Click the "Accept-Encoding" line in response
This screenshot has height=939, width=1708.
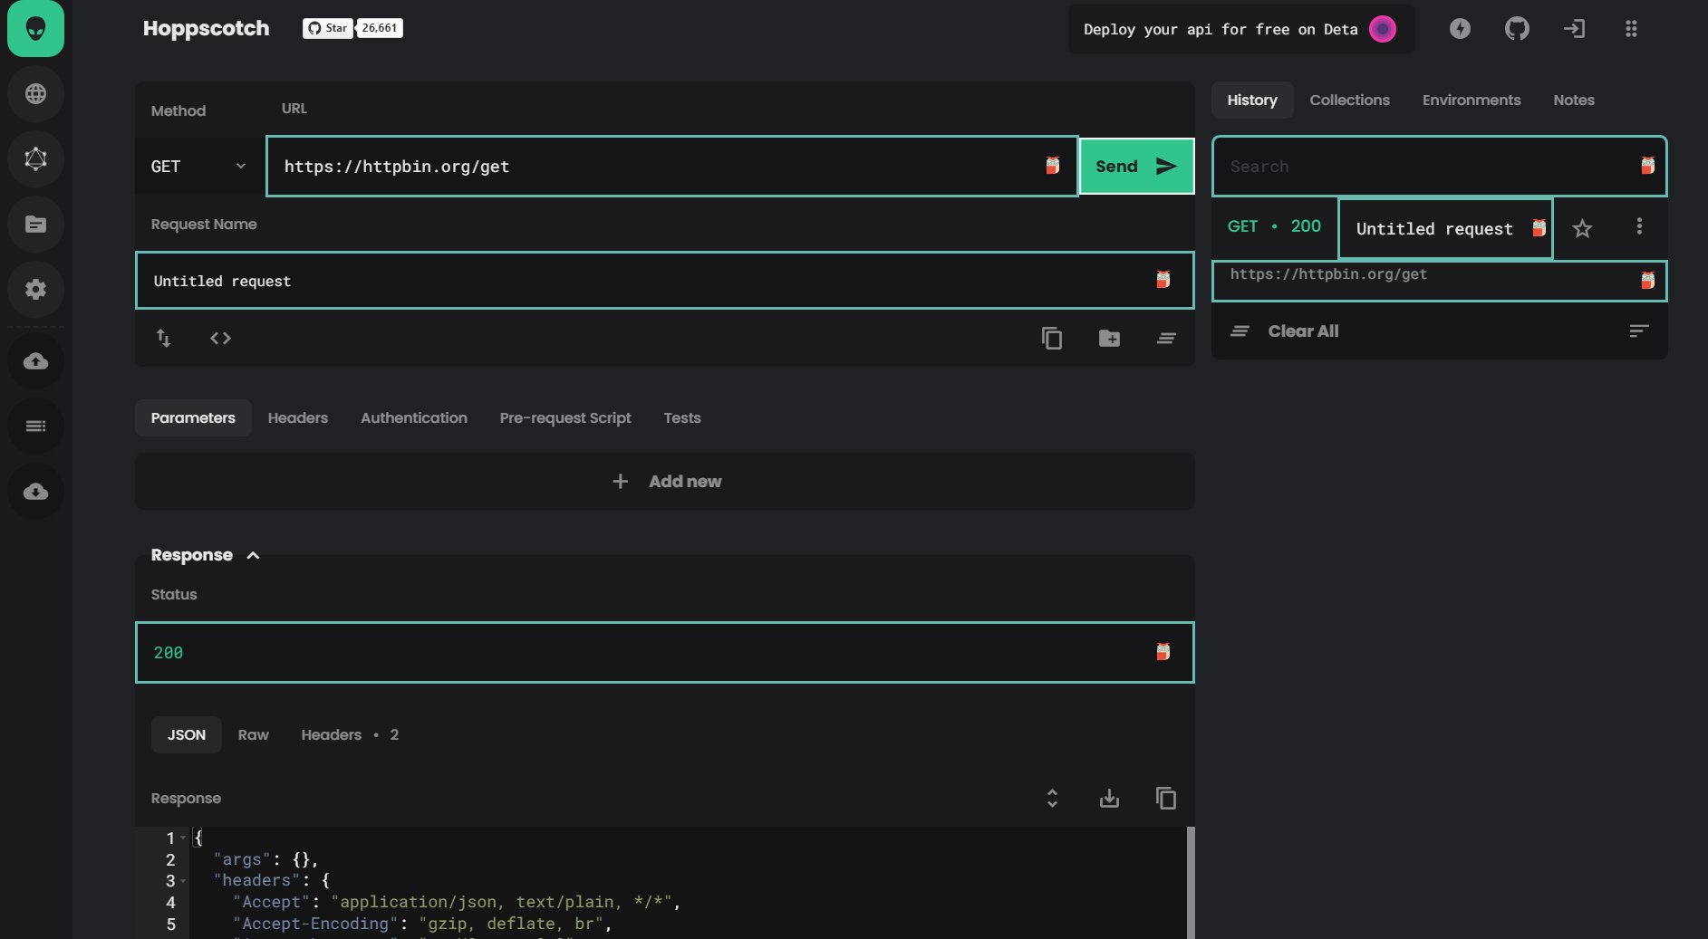point(422,924)
